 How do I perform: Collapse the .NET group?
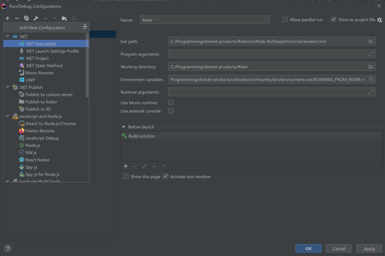(8, 36)
